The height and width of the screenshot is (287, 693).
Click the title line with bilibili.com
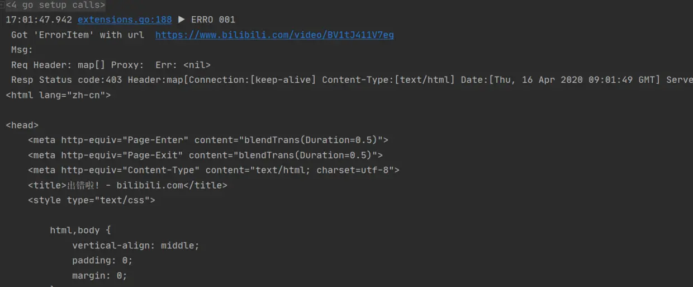click(127, 185)
